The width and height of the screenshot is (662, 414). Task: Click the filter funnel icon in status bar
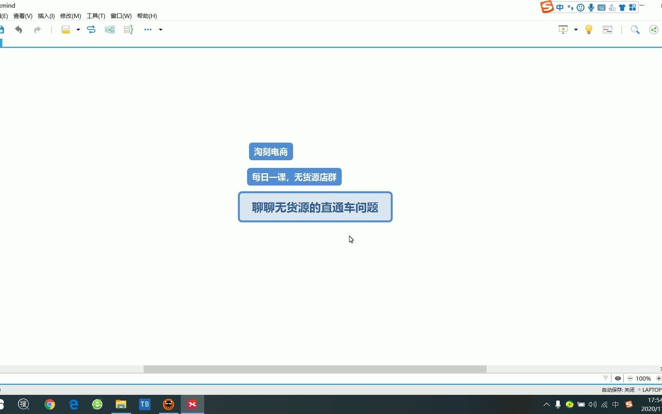(x=606, y=378)
